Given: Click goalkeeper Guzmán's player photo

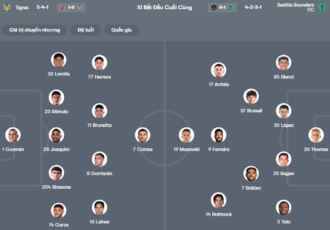Looking at the screenshot, I should tap(13, 135).
